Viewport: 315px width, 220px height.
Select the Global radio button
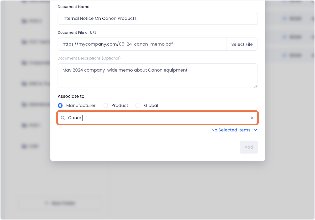(x=138, y=105)
